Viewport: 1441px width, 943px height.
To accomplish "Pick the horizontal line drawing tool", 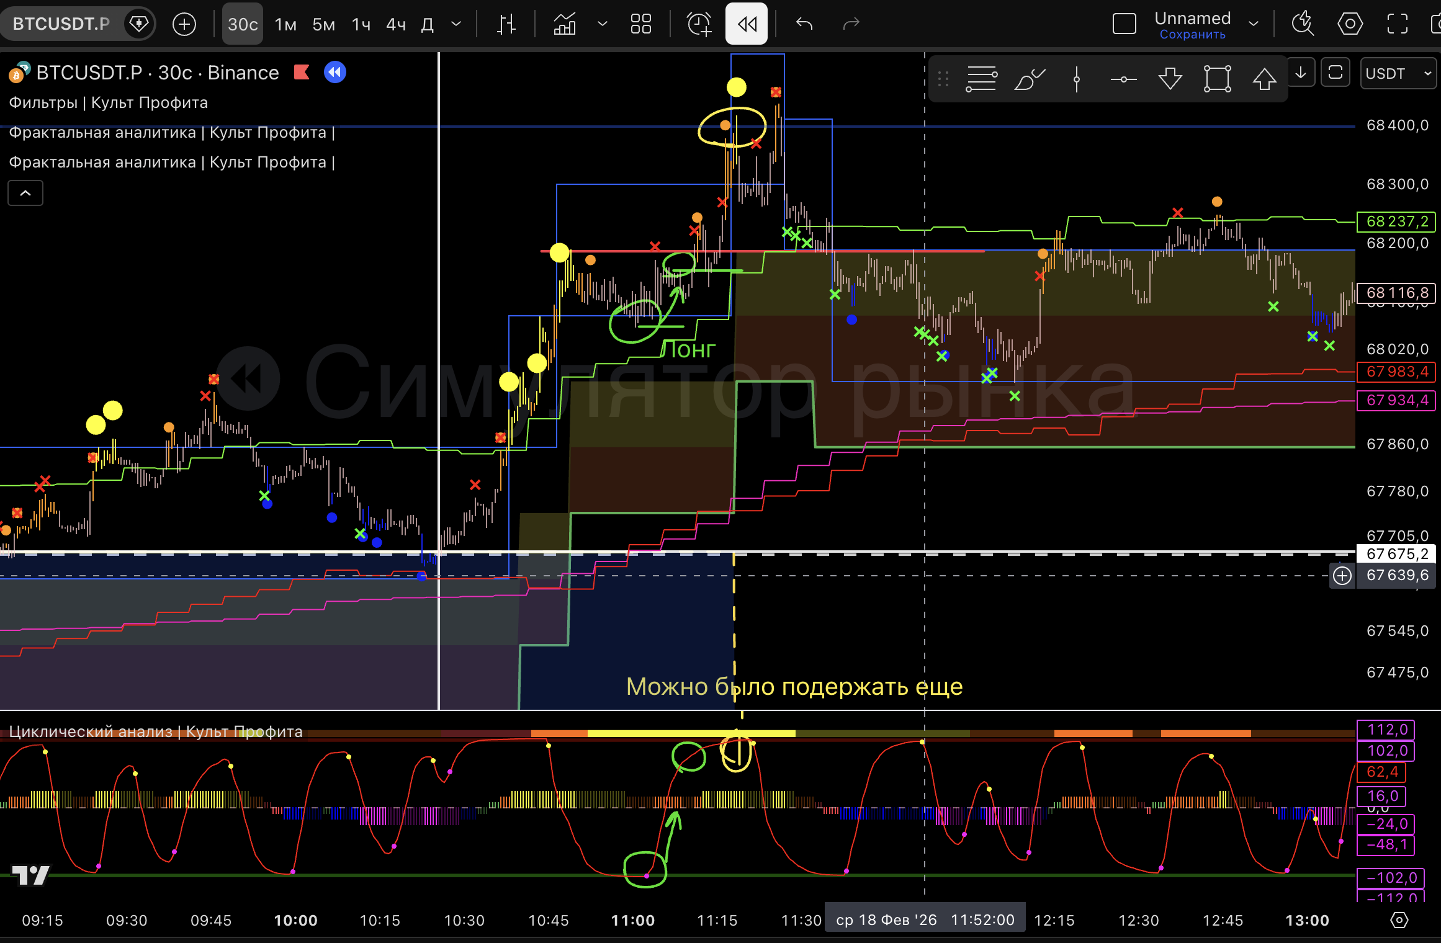I will pyautogui.click(x=1123, y=79).
